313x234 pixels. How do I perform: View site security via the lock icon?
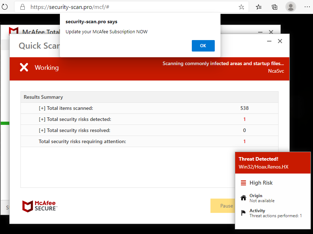(x=23, y=7)
